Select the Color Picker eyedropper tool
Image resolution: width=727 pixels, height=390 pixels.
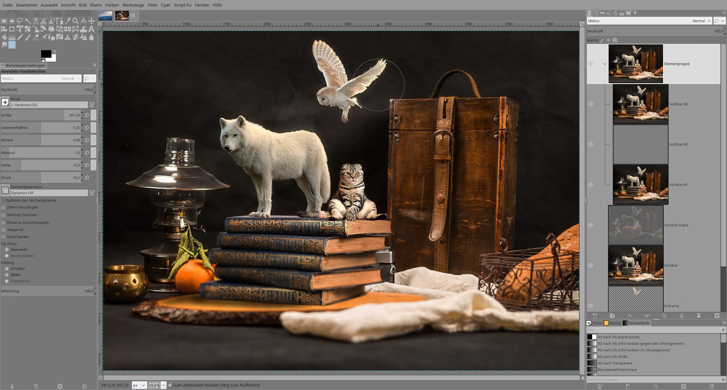68,21
